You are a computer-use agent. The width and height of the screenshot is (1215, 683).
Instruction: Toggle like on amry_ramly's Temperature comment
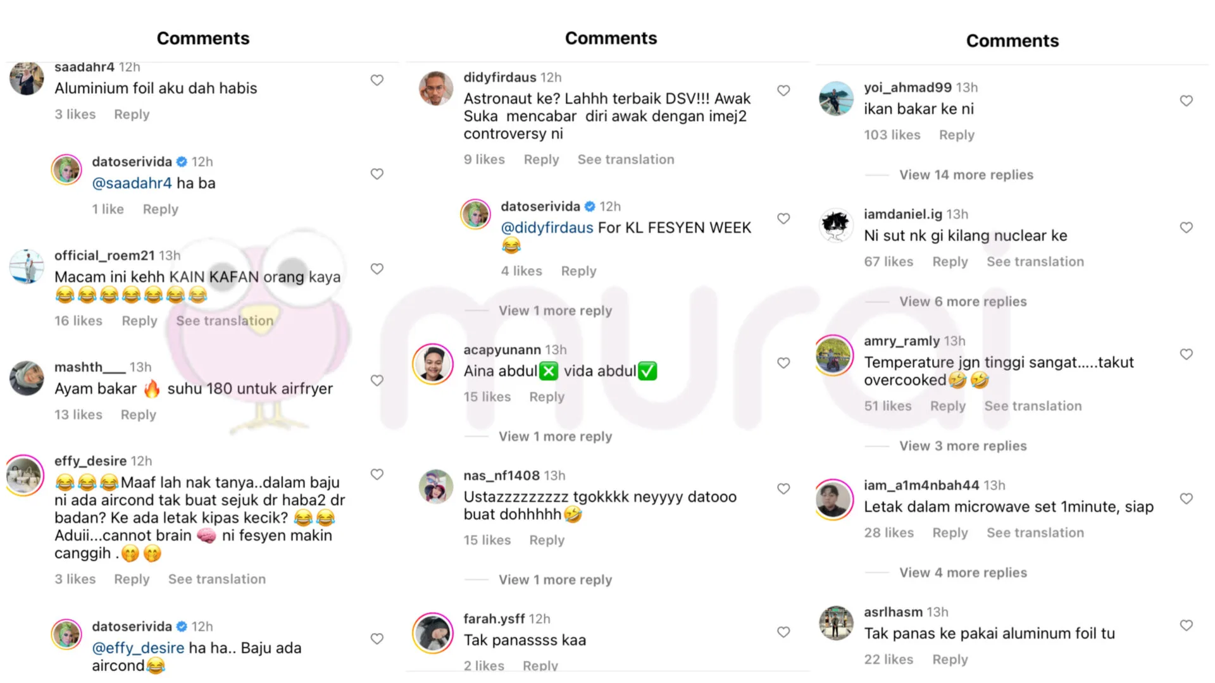[x=1186, y=354]
